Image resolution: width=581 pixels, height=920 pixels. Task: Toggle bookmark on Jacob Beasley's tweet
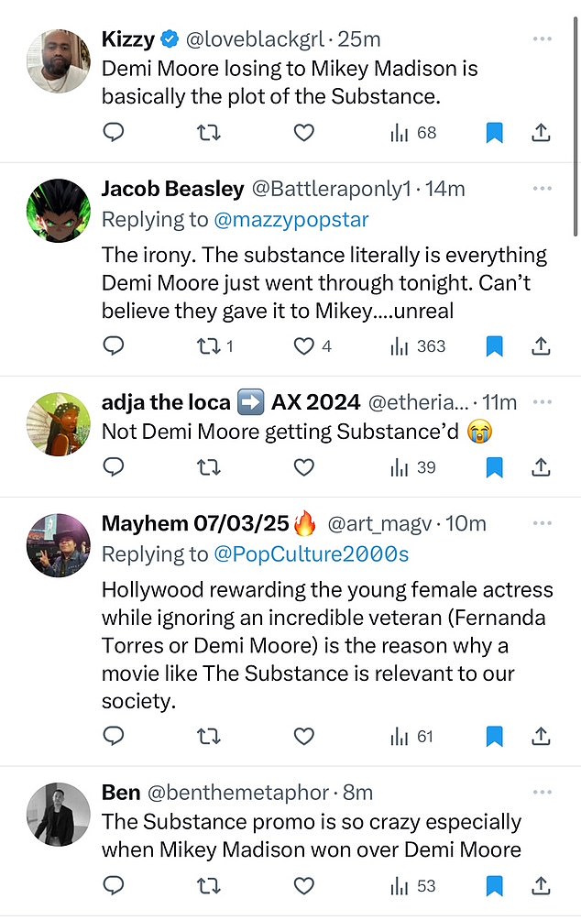click(x=494, y=346)
